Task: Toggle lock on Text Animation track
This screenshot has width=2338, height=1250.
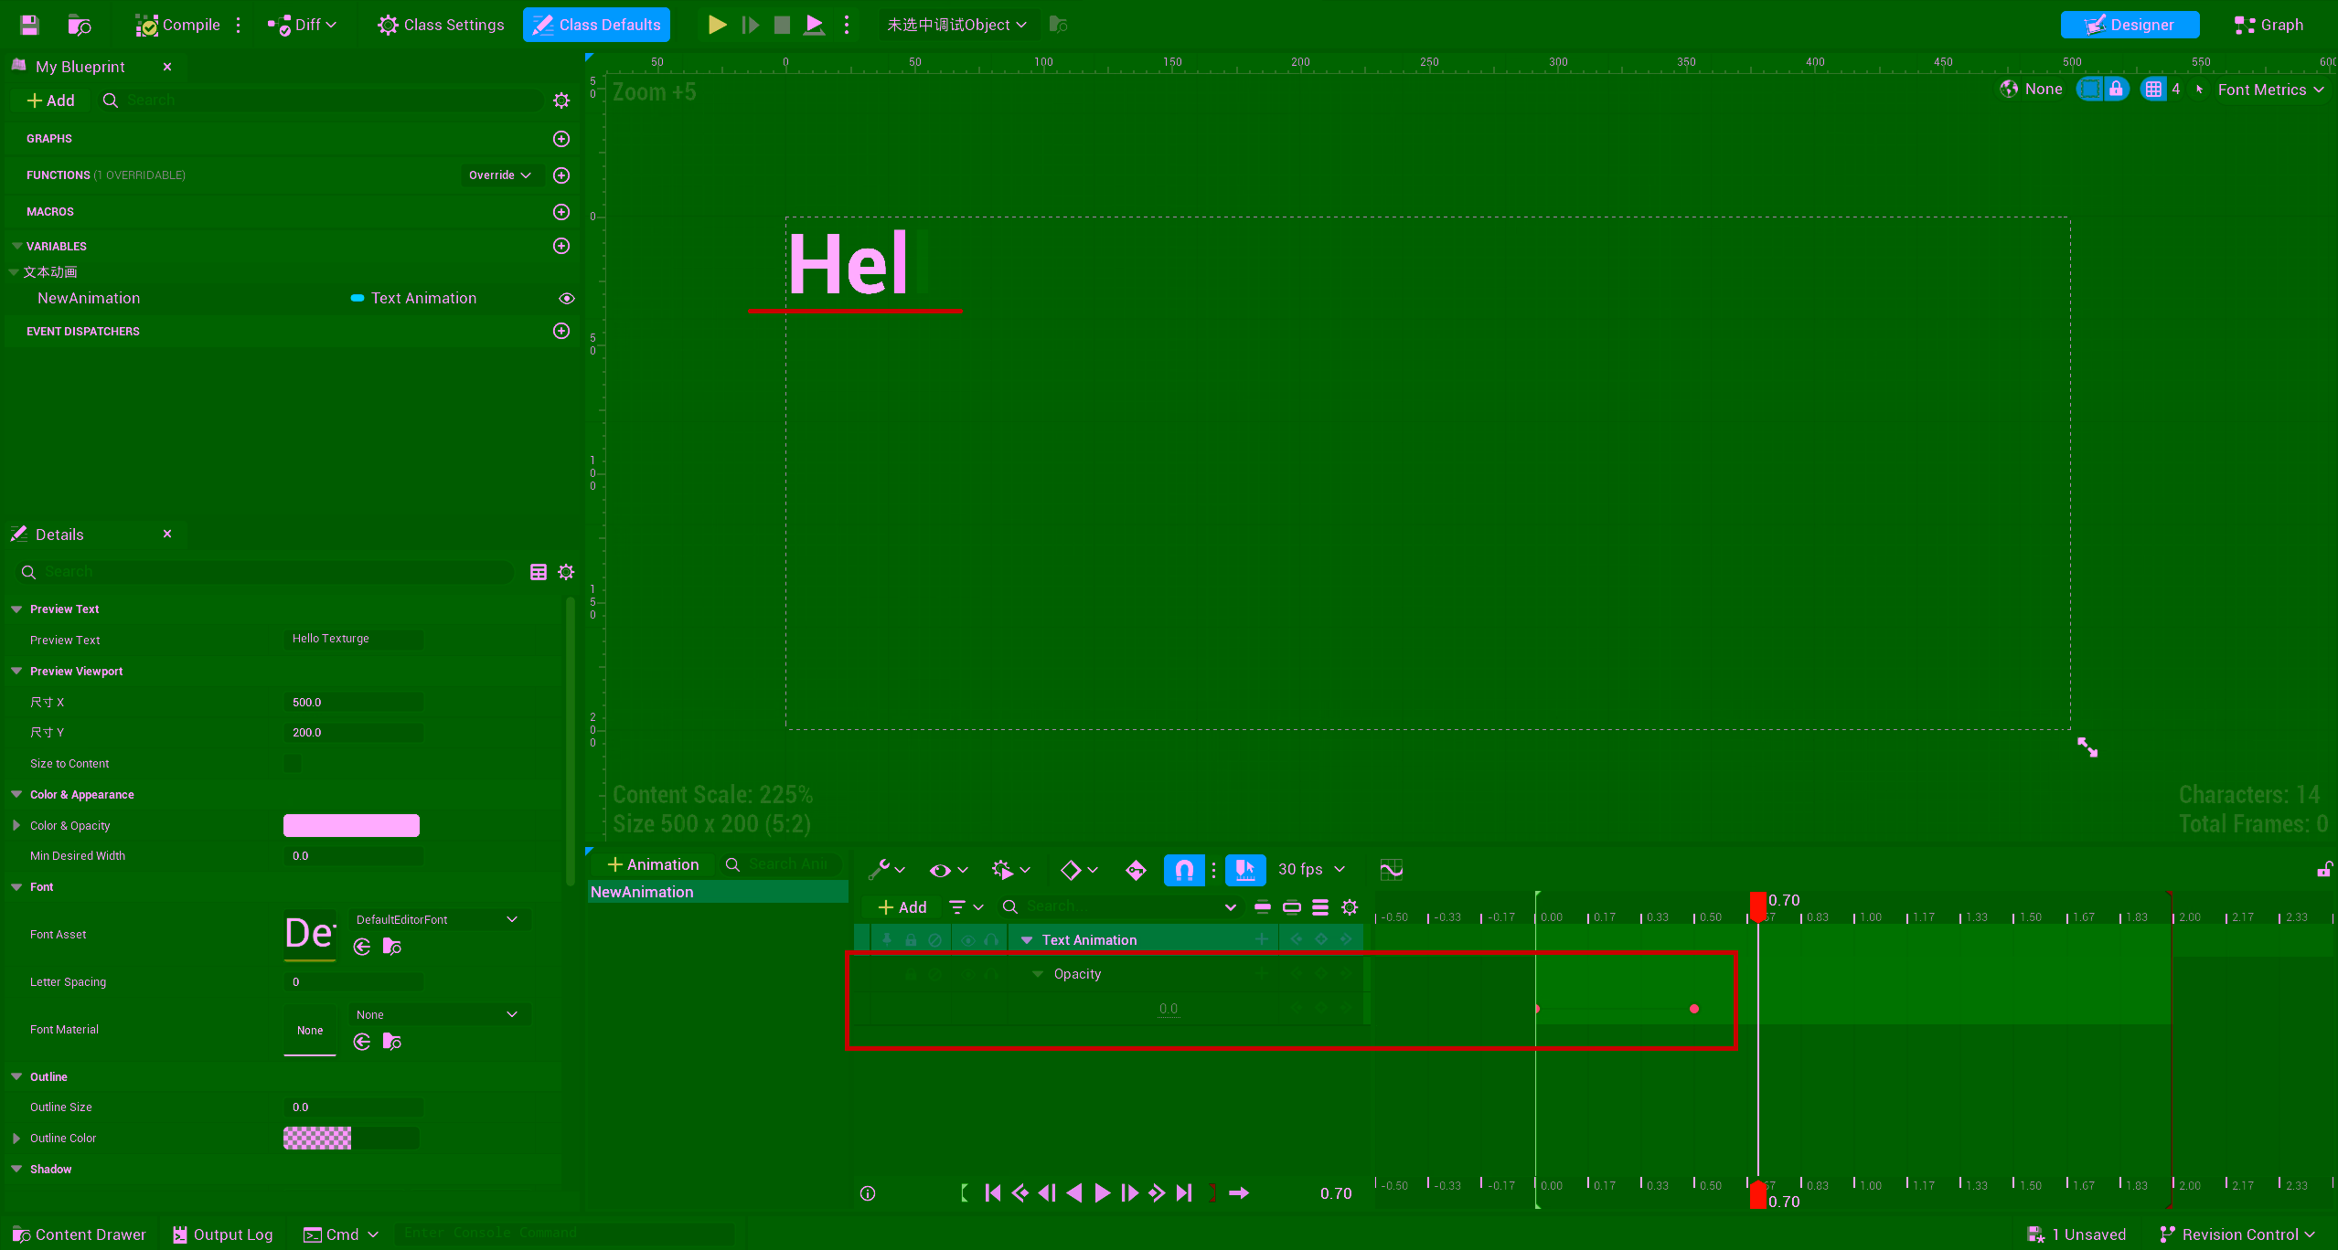Action: (911, 939)
